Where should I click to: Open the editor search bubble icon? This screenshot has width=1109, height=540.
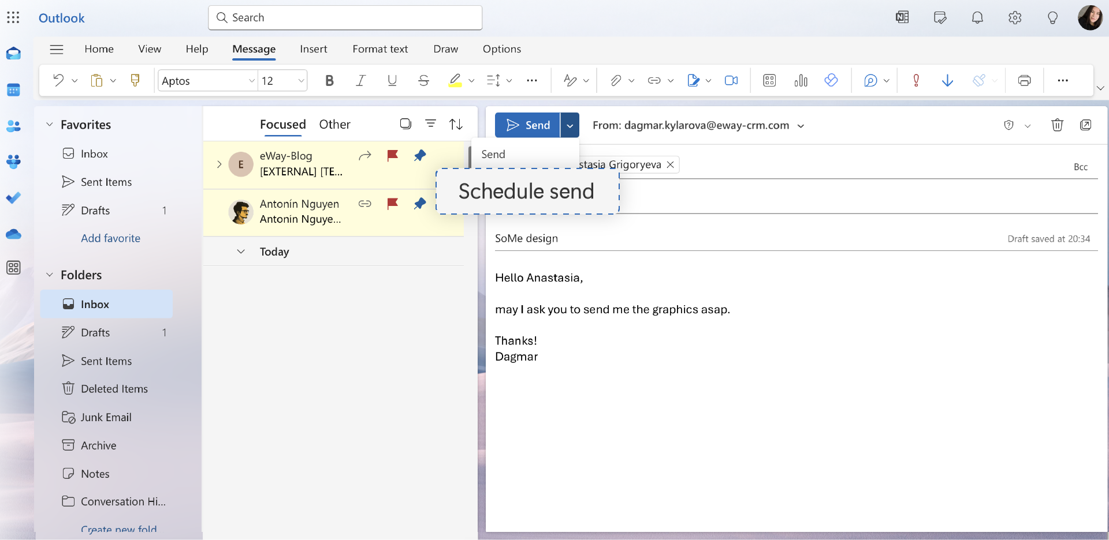pos(870,81)
